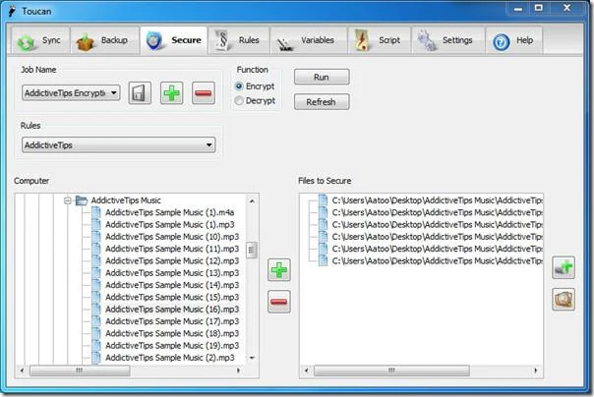Collapse the AddictiveTips Music folder

click(68, 200)
